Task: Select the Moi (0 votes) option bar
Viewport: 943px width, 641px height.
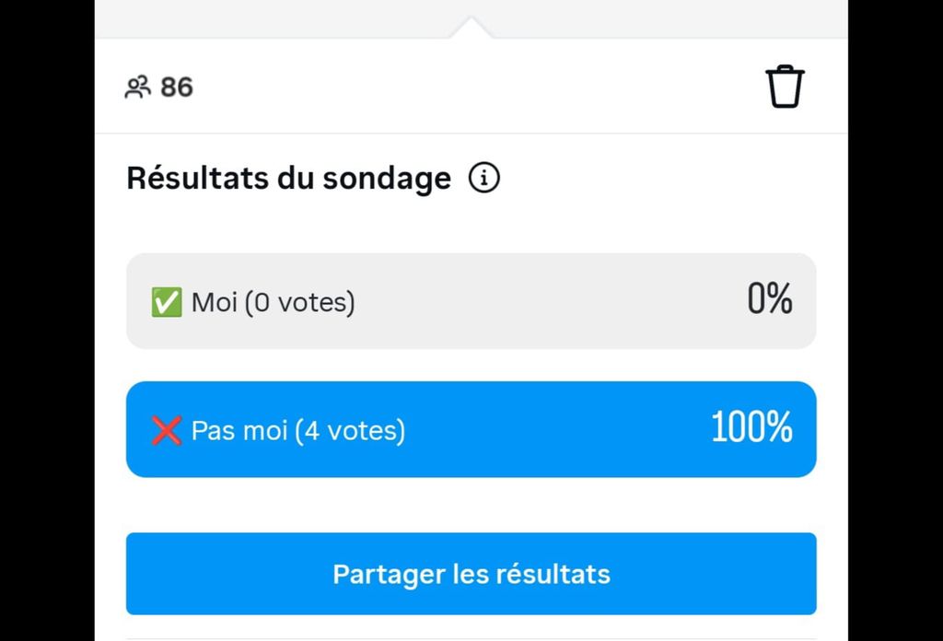Action: coord(471,301)
